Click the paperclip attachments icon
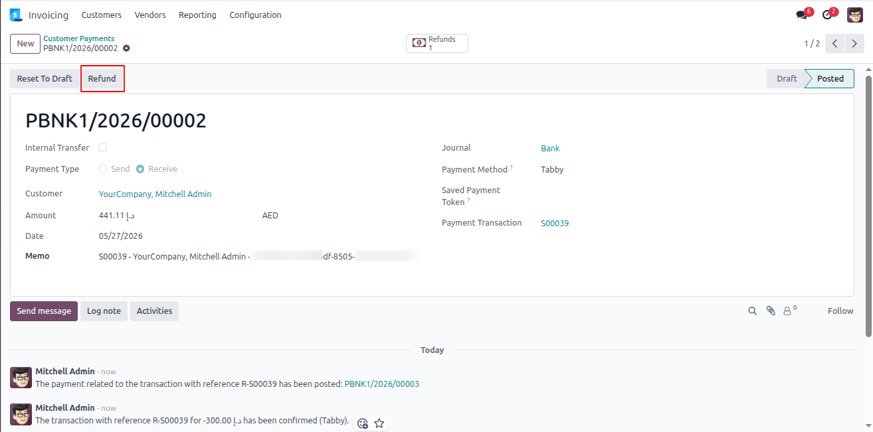Image resolution: width=873 pixels, height=432 pixels. (771, 311)
